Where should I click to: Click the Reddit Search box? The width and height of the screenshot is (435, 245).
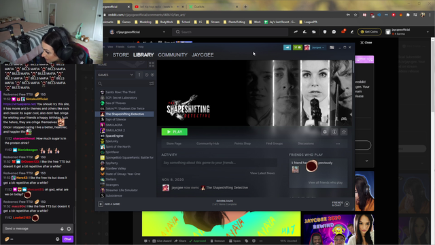click(x=230, y=32)
